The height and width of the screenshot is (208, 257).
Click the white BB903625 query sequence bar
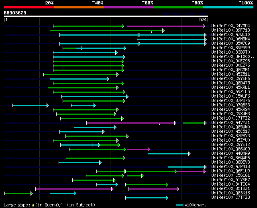[106, 16]
